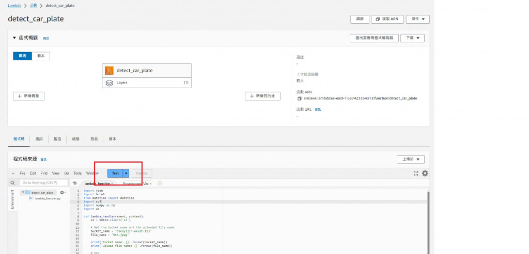Select the lambda_function editor tab
The height and width of the screenshot is (254, 529).
(97, 184)
